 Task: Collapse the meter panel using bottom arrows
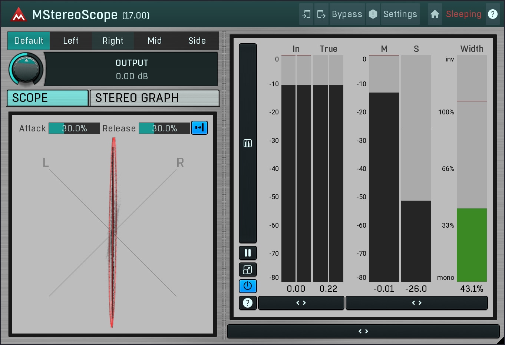[x=363, y=331]
